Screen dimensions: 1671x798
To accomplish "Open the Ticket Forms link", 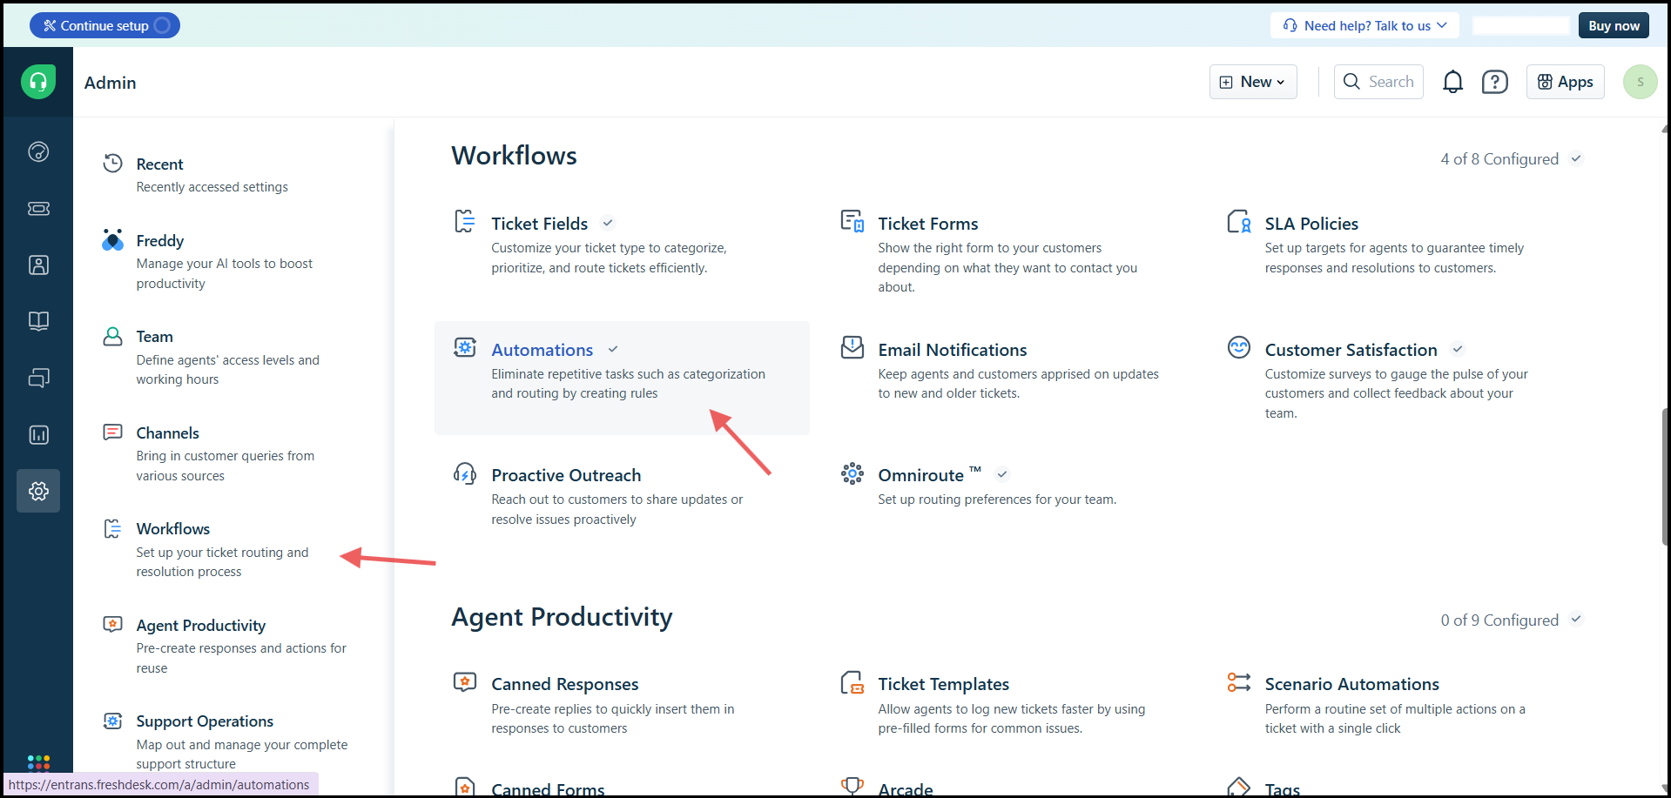I will coord(927,224).
